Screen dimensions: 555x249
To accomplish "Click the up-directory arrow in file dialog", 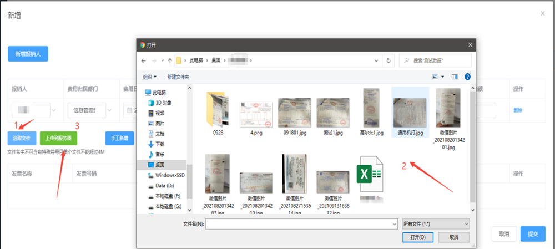I will [x=169, y=60].
